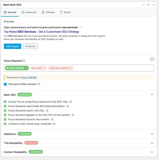
Task: Go to the Social tab
Action: tap(65, 12)
